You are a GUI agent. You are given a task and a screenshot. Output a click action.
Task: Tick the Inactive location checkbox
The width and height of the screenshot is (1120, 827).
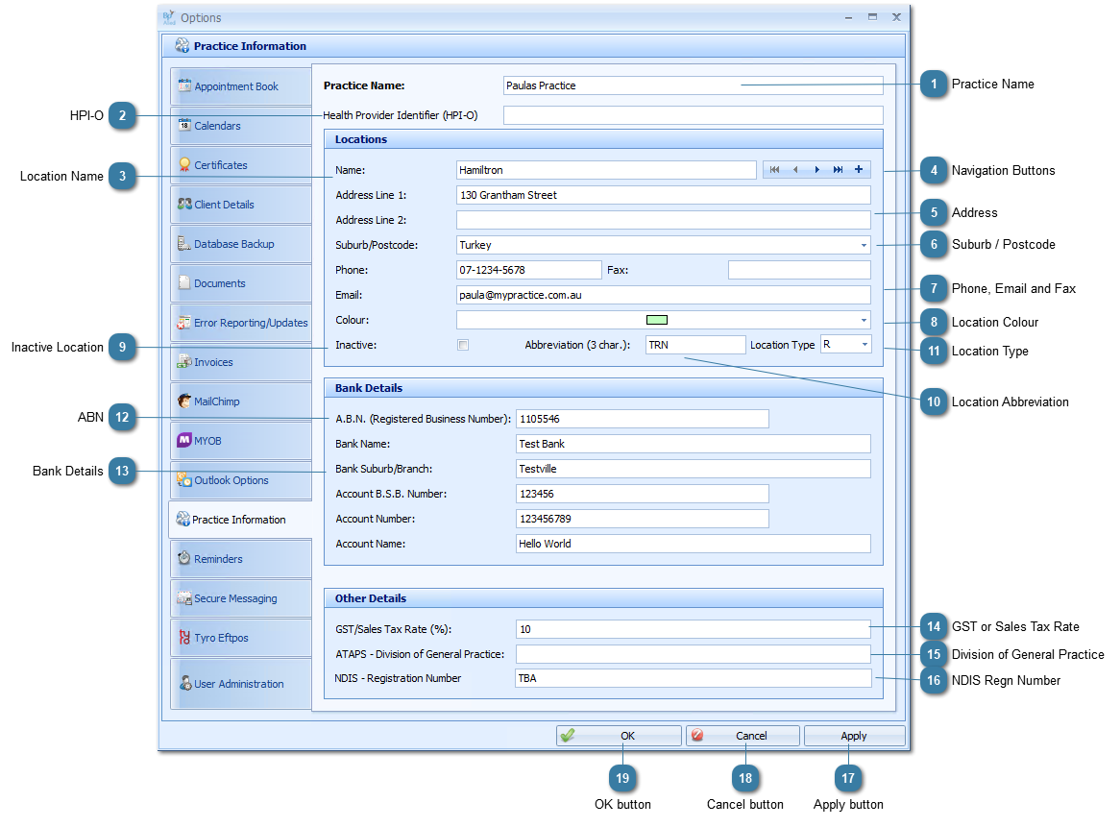[x=463, y=345]
